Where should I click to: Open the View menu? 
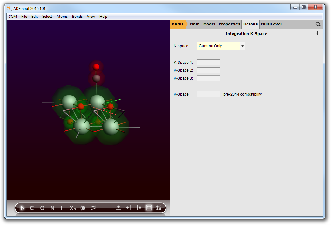(x=91, y=17)
